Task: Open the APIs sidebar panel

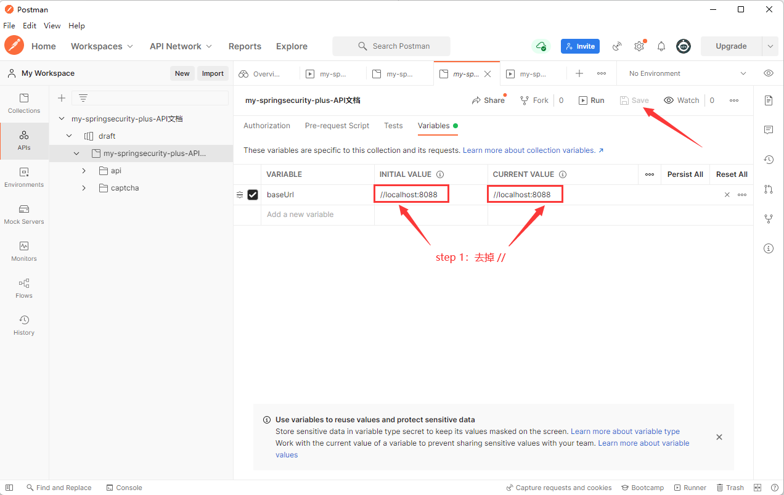Action: coord(24,141)
